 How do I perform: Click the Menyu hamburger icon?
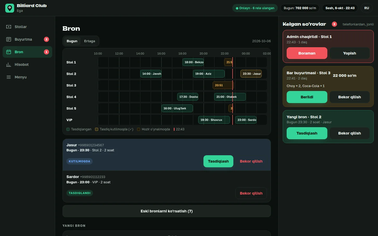click(9, 77)
